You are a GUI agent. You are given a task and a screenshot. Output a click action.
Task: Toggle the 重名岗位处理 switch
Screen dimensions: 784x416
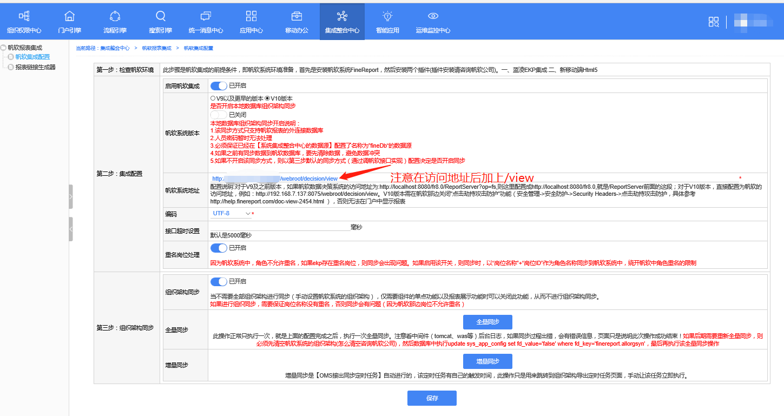219,248
